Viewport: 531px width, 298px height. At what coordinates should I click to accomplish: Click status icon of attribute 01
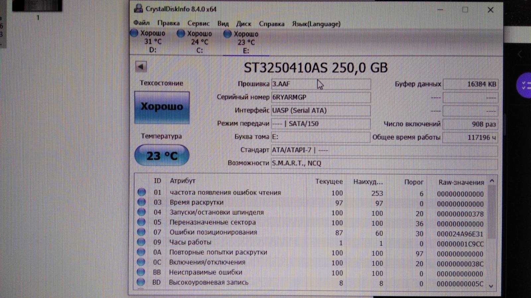142,192
